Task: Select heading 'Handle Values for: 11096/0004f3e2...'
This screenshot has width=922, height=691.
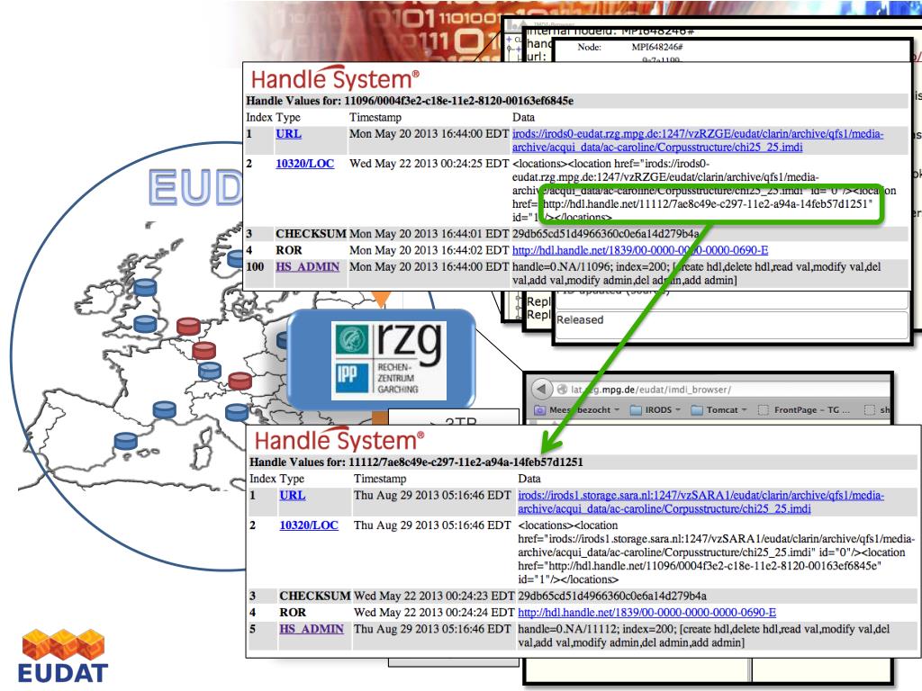Action: [x=410, y=101]
